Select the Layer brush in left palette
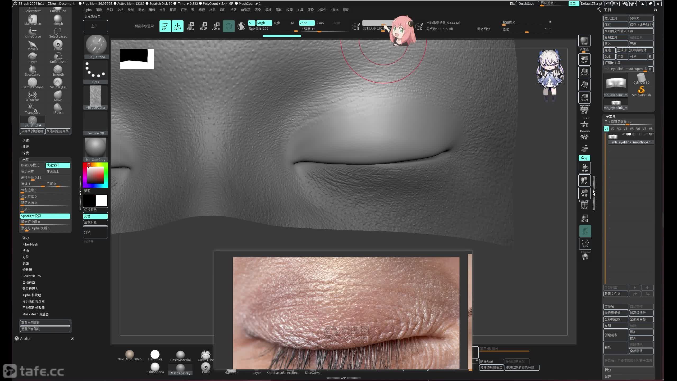Viewport: 677px width, 381px height. tap(33, 58)
